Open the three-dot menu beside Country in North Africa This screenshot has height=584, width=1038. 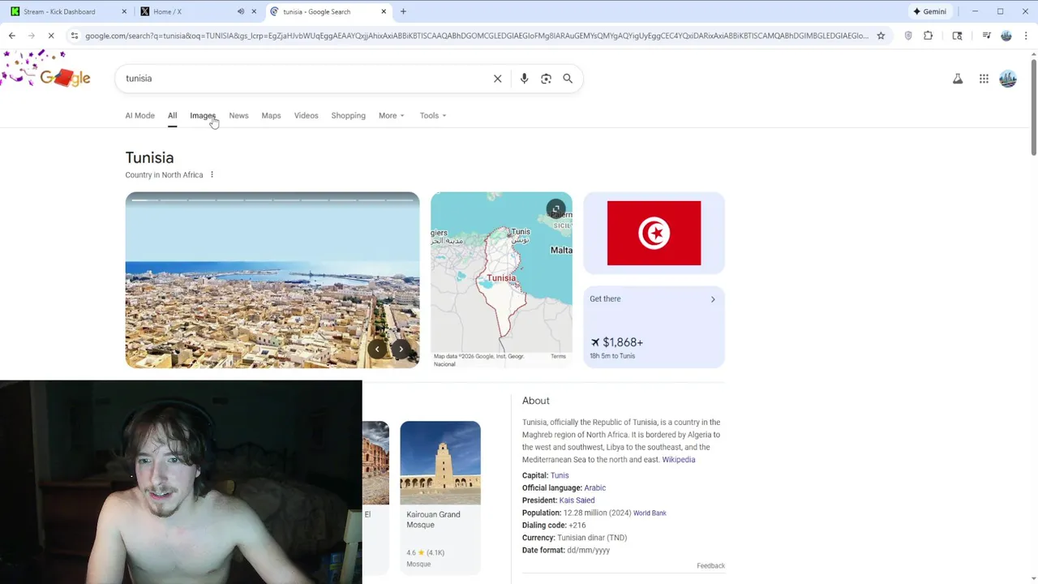tap(212, 174)
